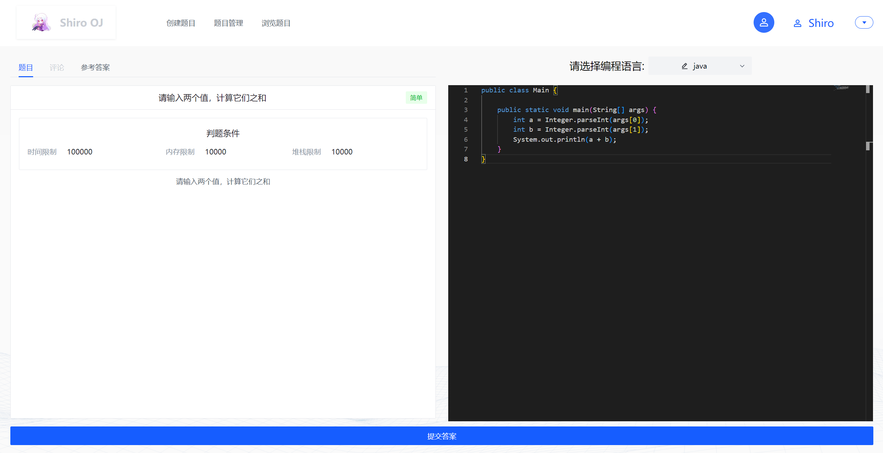Click the user profile icon button
This screenshot has width=883, height=453.
(763, 23)
